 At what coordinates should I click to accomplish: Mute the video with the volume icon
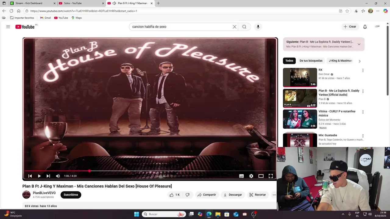coord(58,176)
